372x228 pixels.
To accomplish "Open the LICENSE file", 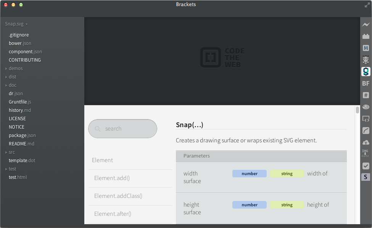I will (17, 119).
